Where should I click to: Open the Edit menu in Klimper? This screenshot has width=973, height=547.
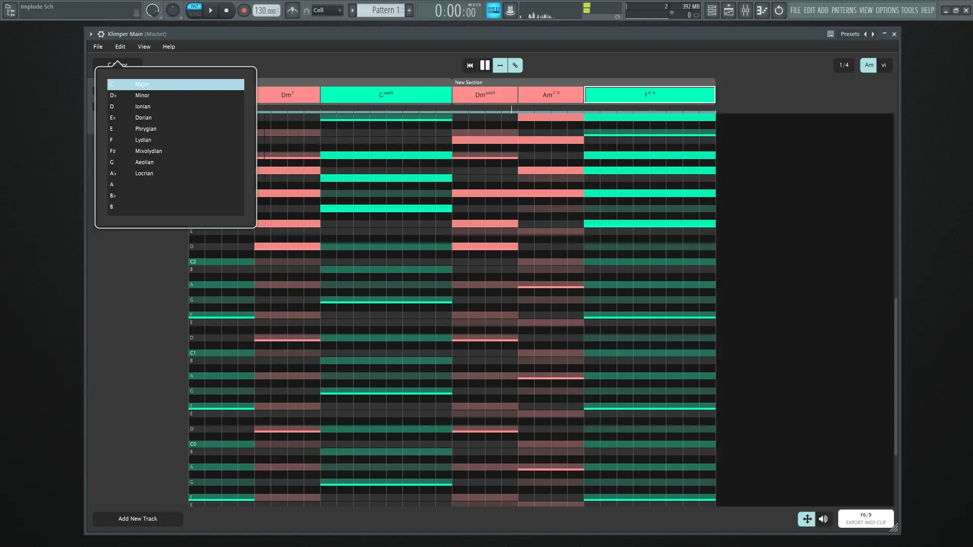(120, 47)
